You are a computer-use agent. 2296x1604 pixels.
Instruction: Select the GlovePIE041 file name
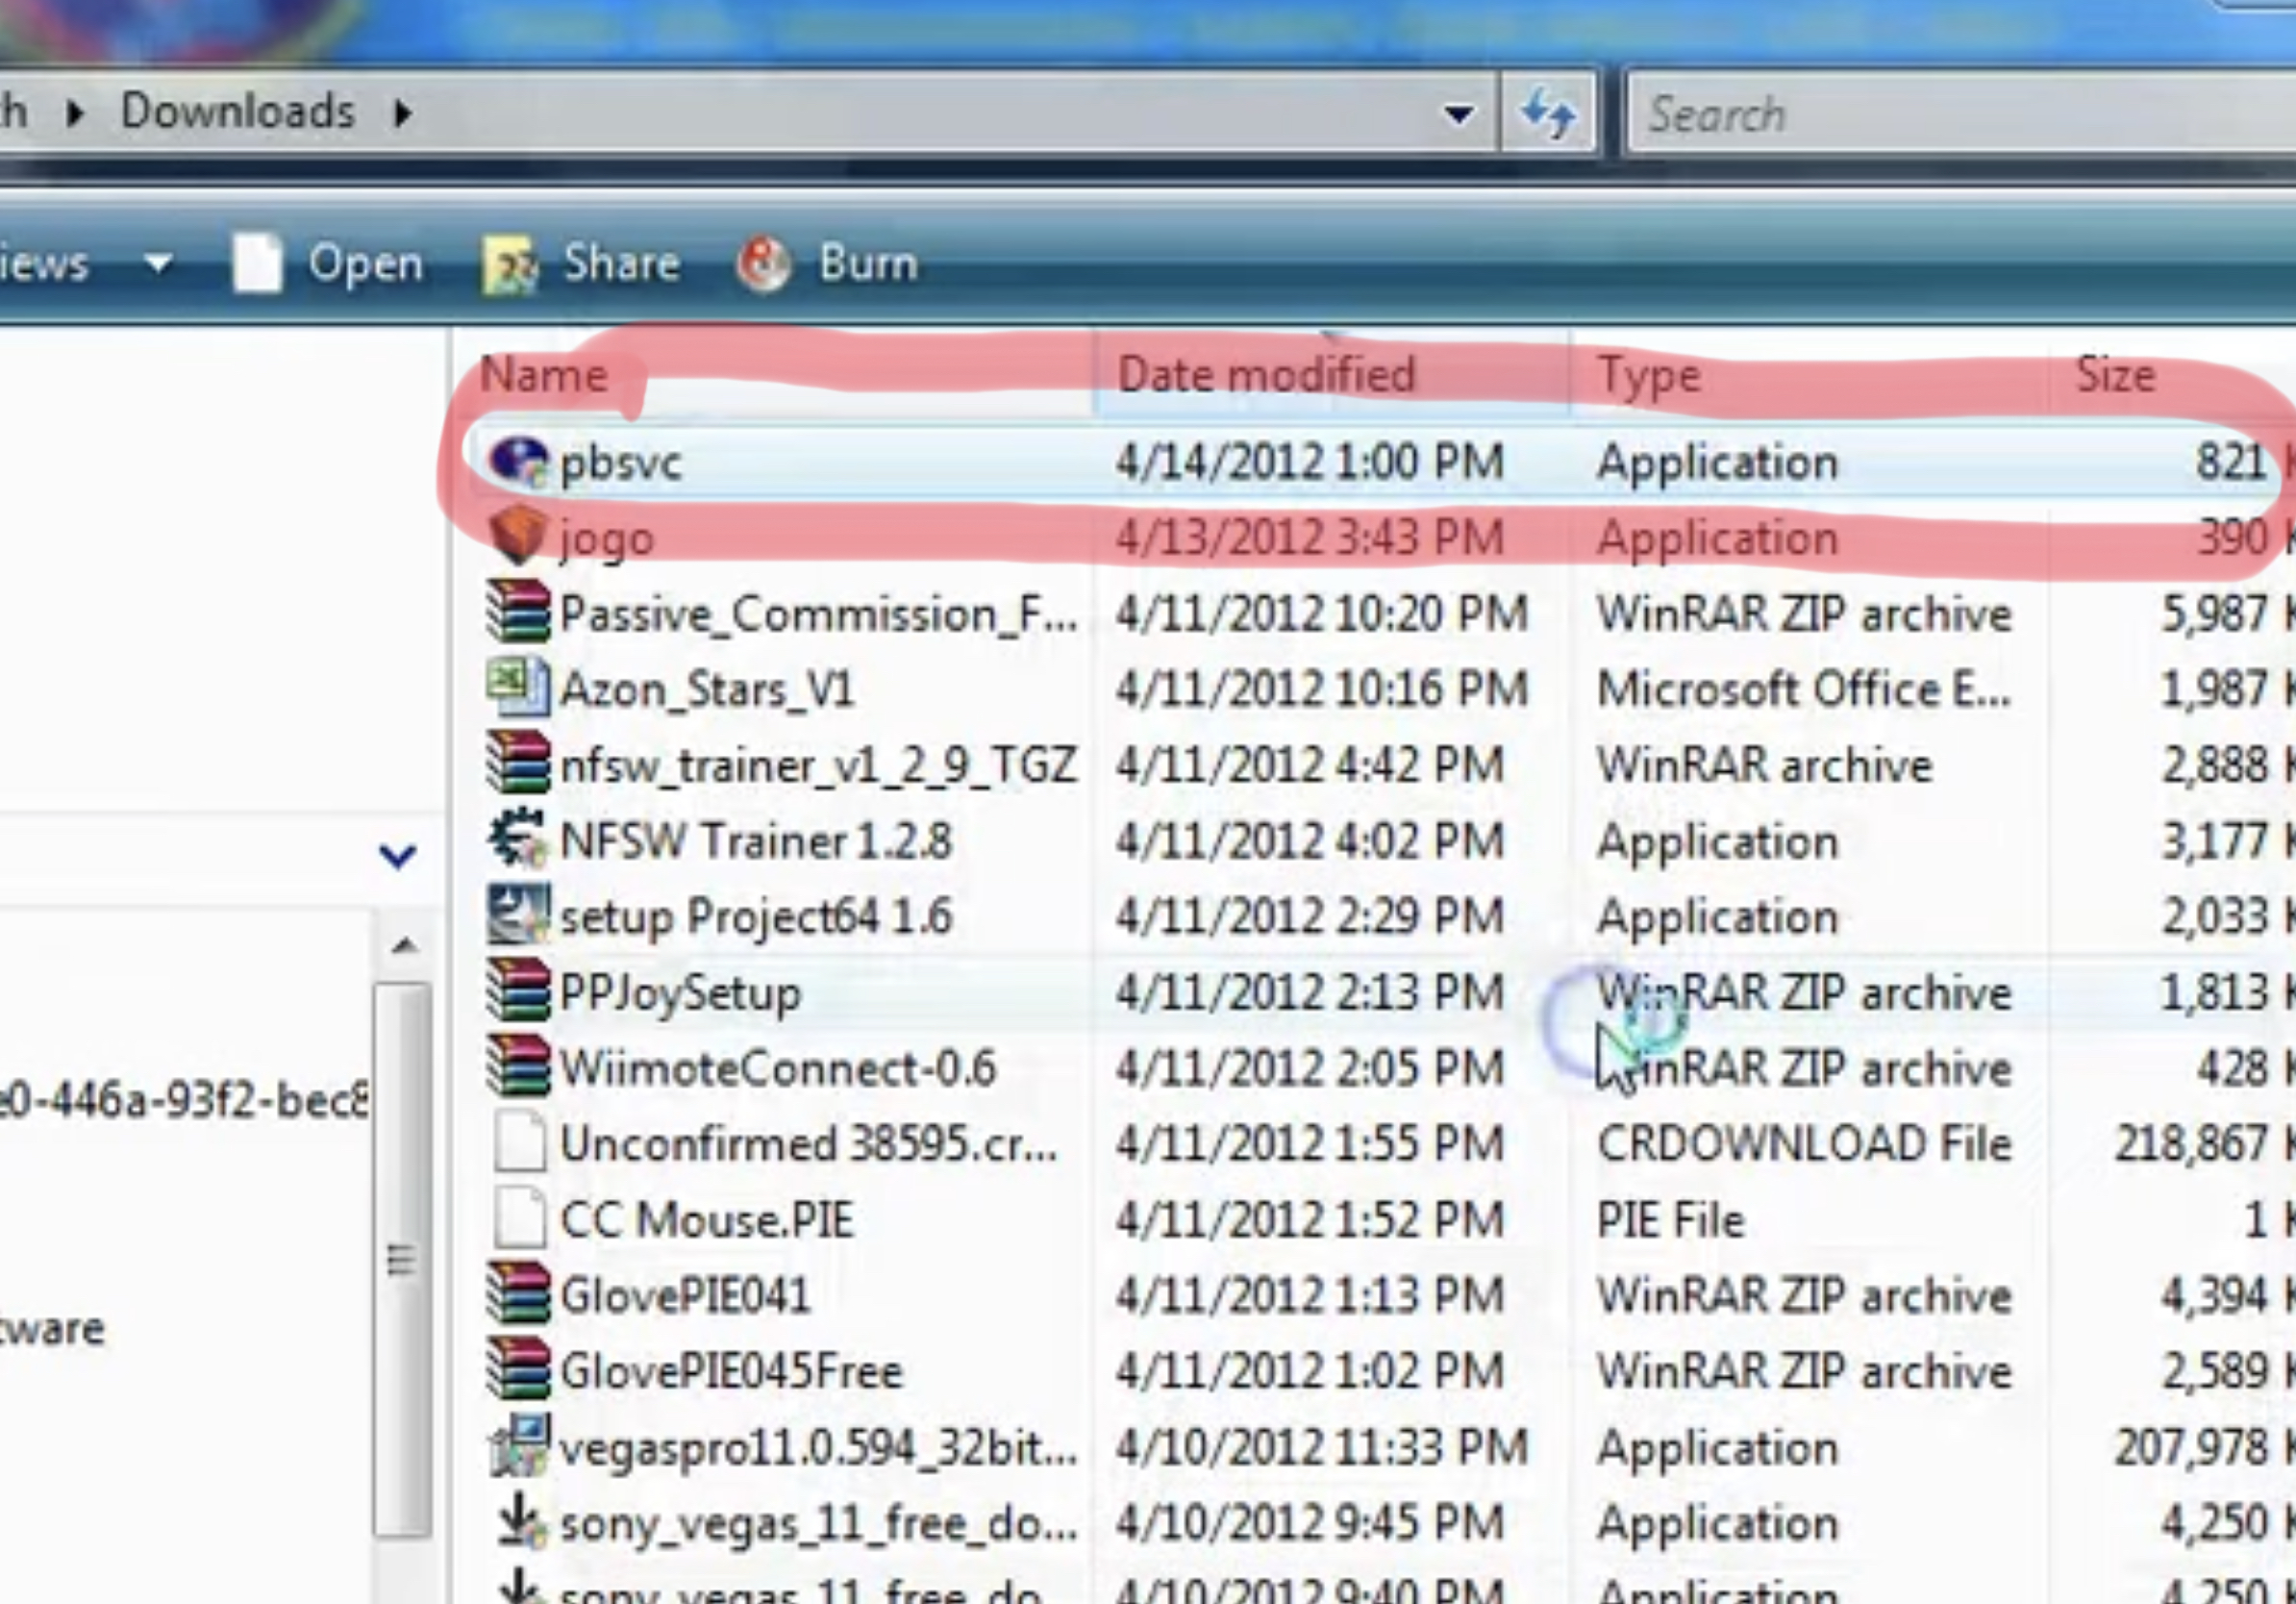685,1296
